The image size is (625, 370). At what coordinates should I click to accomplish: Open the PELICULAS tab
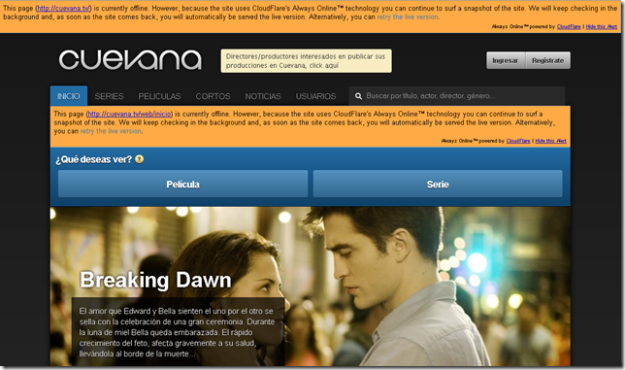[159, 96]
